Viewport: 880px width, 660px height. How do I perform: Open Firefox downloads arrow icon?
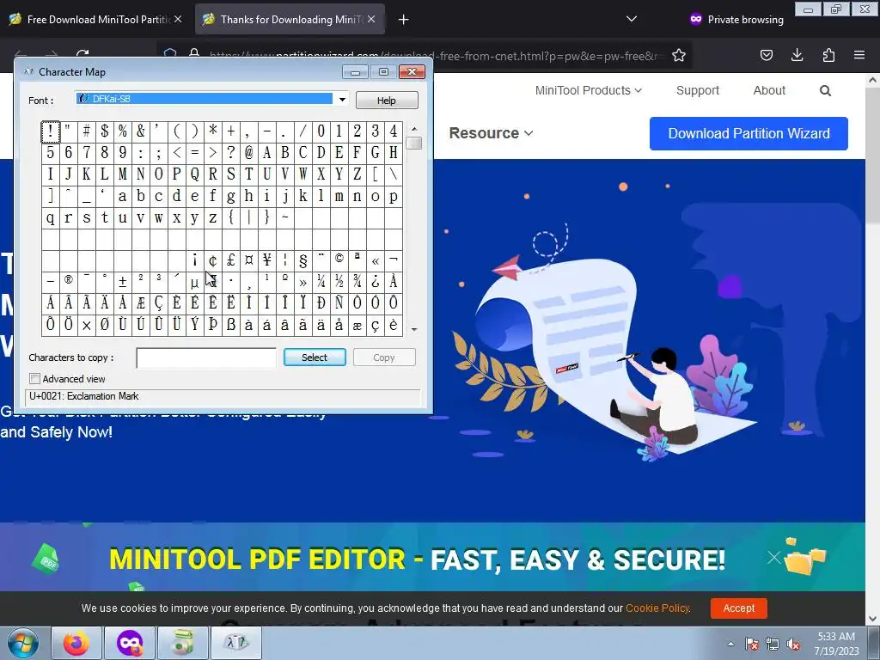point(797,55)
